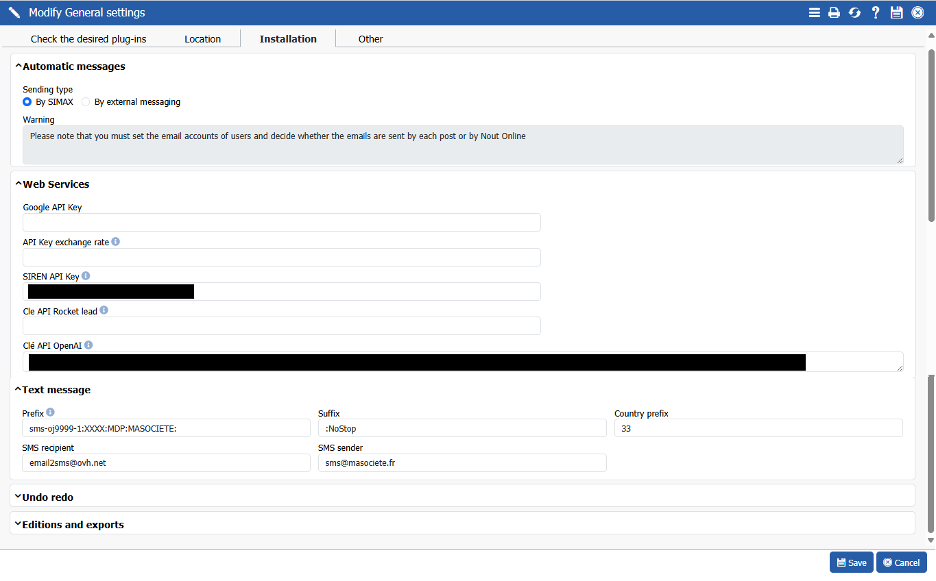This screenshot has width=936, height=581.
Task: Switch to the Location tab
Action: click(x=202, y=39)
